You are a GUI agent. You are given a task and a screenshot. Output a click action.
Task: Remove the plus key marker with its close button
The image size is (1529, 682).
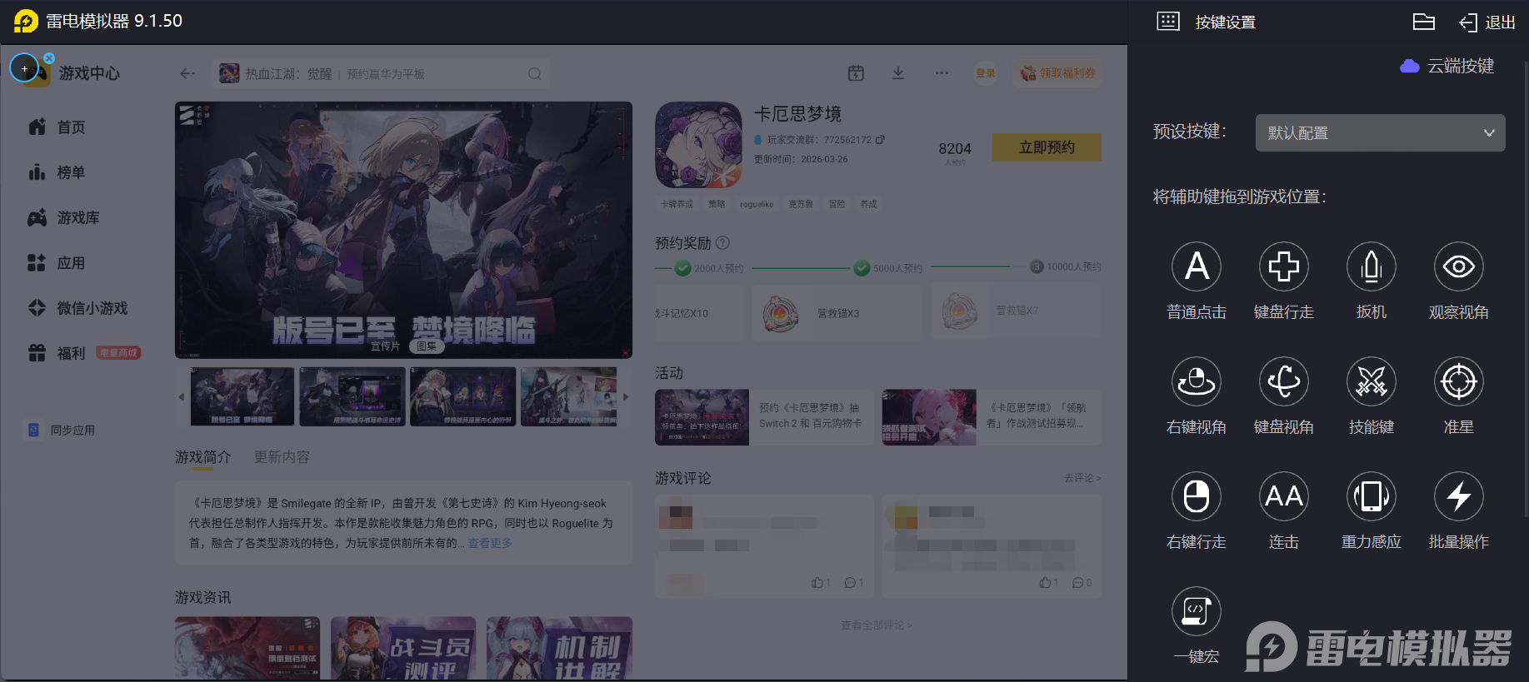coord(49,58)
